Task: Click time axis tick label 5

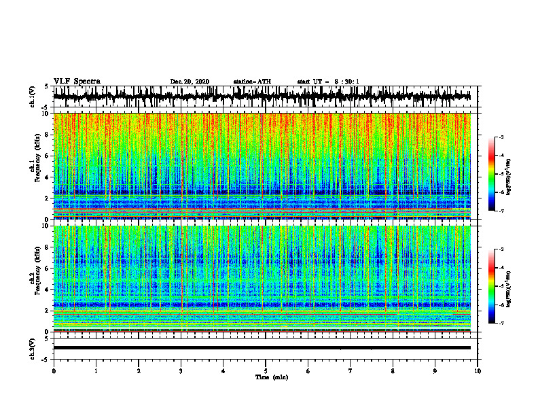Action: (266, 371)
